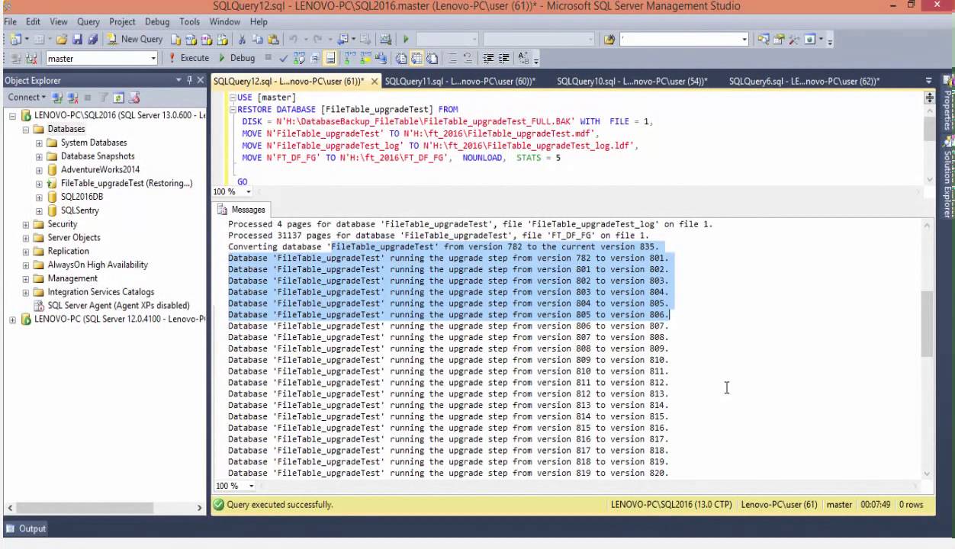This screenshot has height=549, width=955.
Task: Select Integration Services Catalogs folder
Action: pos(101,292)
